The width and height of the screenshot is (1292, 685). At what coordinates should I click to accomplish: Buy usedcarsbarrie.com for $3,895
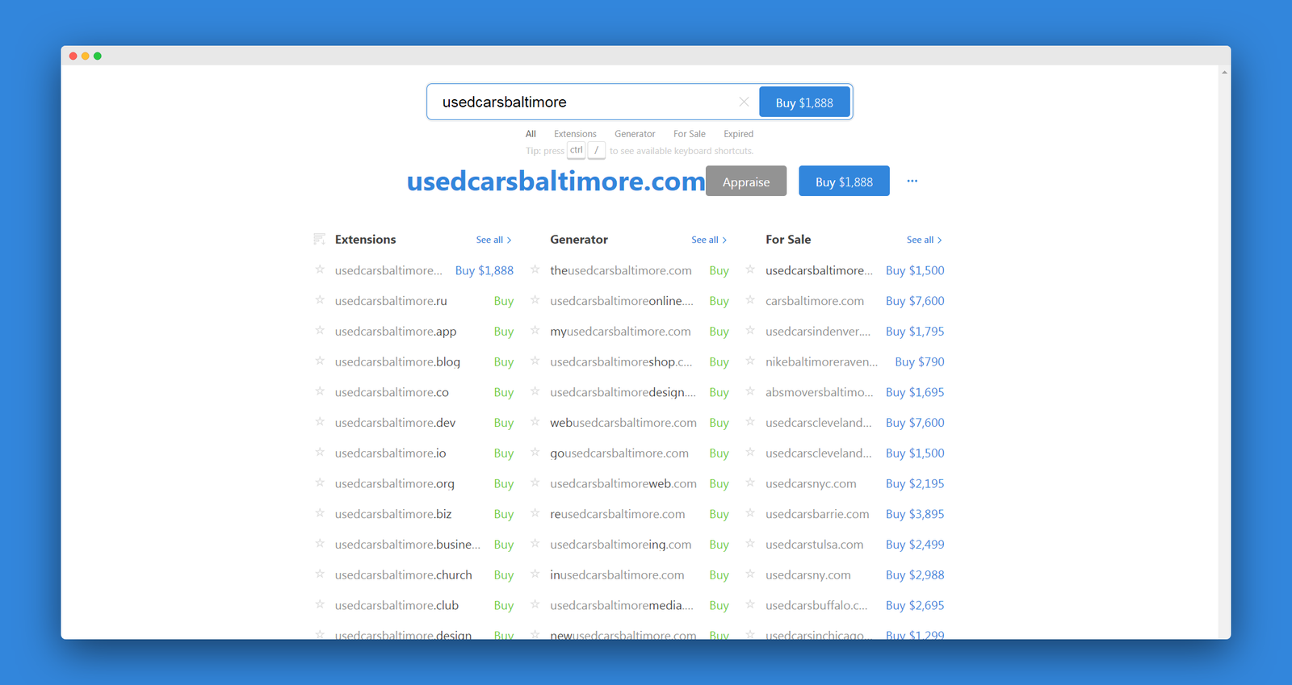pyautogui.click(x=915, y=514)
